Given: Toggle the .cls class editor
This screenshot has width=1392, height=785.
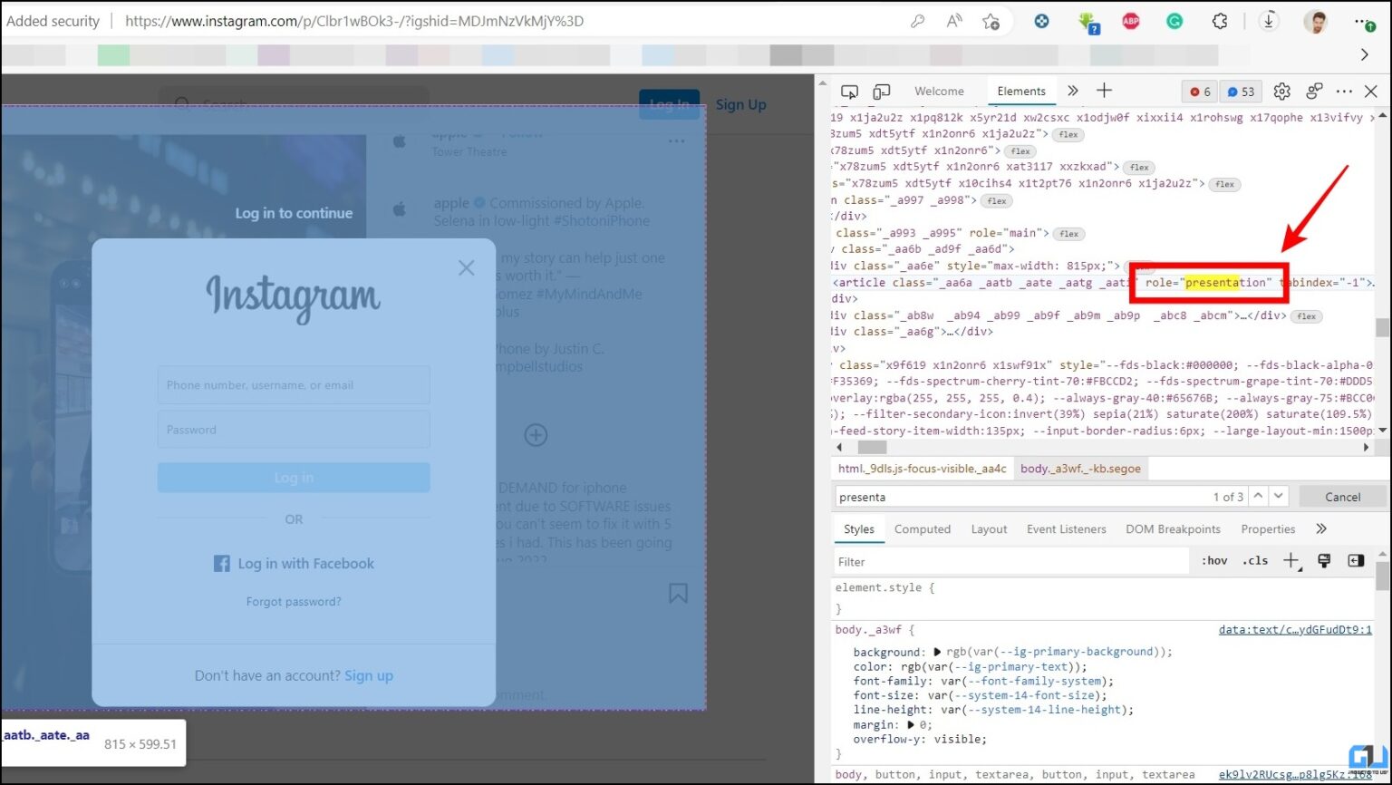Looking at the screenshot, I should pyautogui.click(x=1255, y=561).
